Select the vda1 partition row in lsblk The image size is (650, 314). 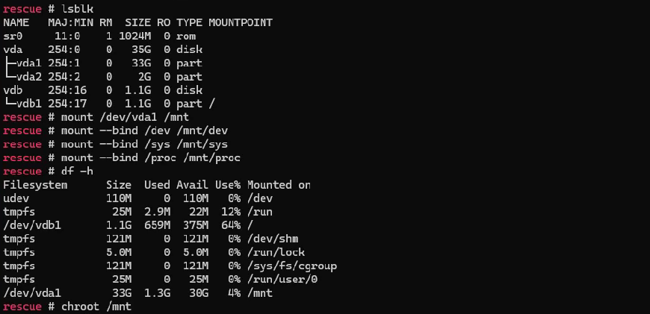(x=103, y=63)
